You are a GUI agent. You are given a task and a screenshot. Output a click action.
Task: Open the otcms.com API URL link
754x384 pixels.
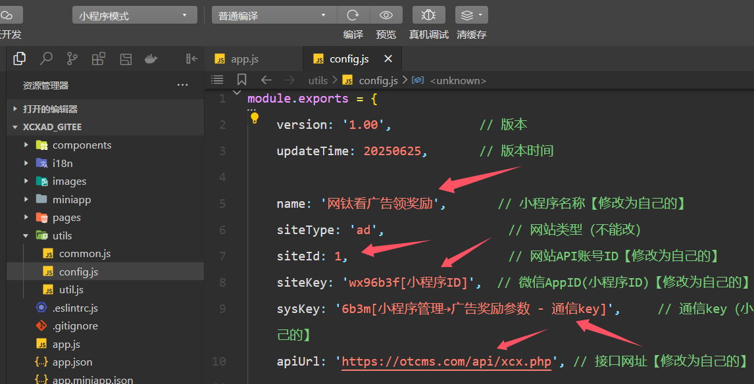point(447,361)
